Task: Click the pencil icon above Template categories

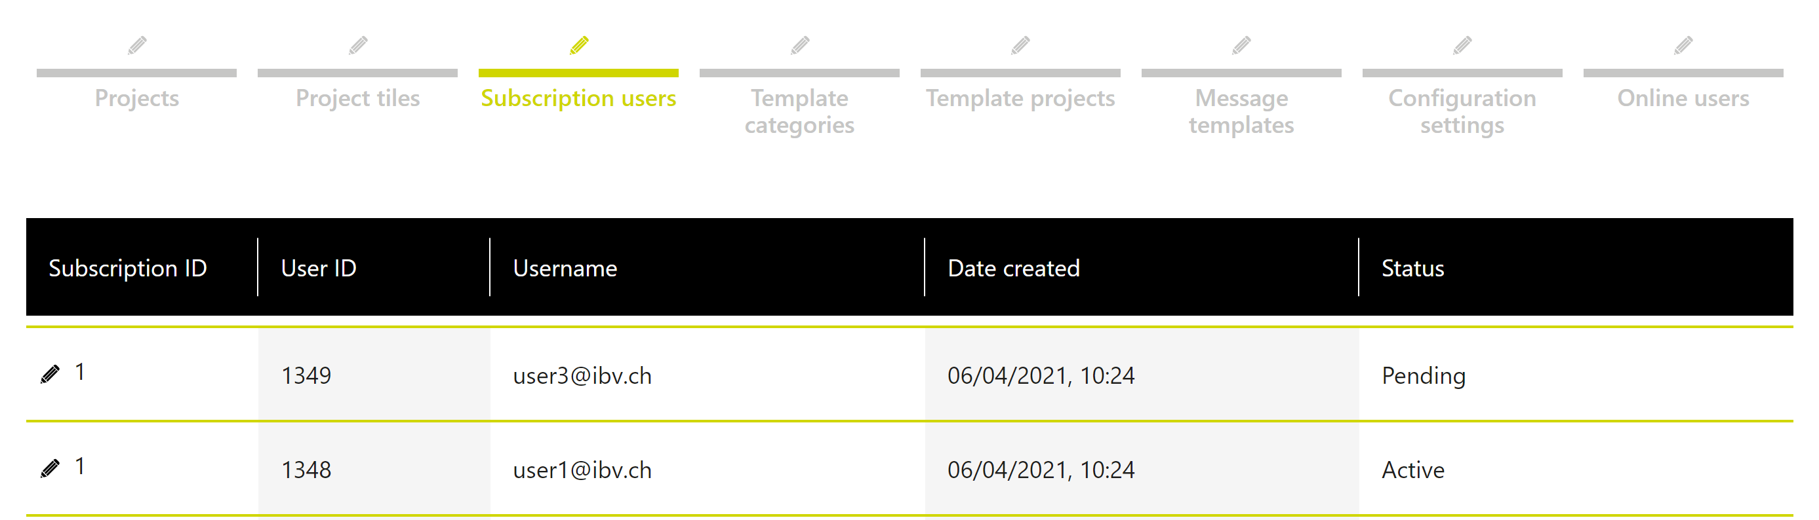Action: click(800, 46)
